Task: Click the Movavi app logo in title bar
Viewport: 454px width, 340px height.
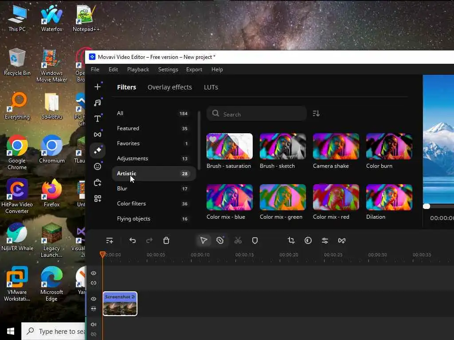Action: pyautogui.click(x=92, y=57)
